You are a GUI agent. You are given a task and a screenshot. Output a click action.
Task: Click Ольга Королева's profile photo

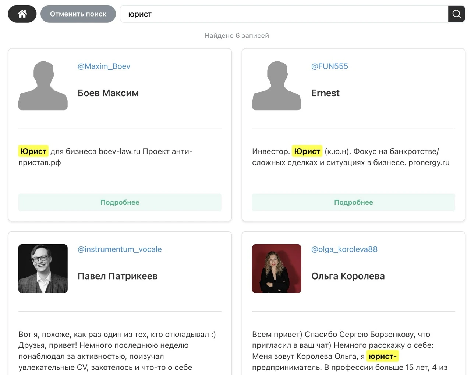click(277, 268)
